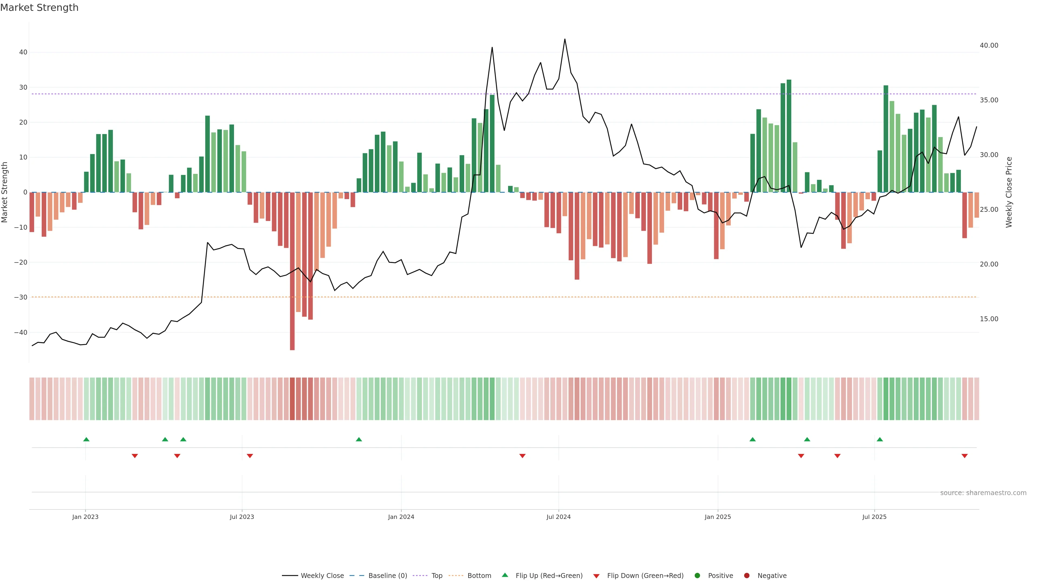Click the darkest red heatmap strip cell
The width and height of the screenshot is (1040, 585).
[x=292, y=399]
